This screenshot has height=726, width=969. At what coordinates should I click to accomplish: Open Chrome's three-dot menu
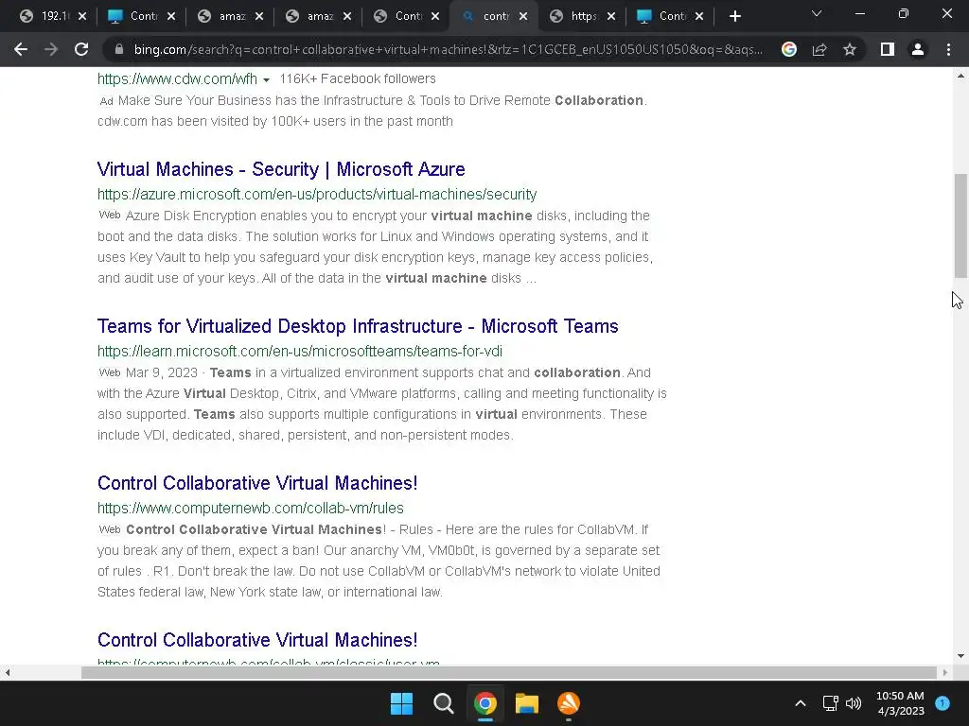948,49
